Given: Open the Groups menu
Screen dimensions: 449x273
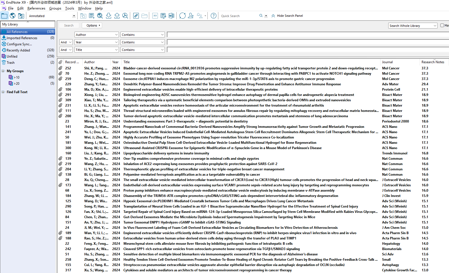Looking at the screenshot, I should [x=55, y=8].
